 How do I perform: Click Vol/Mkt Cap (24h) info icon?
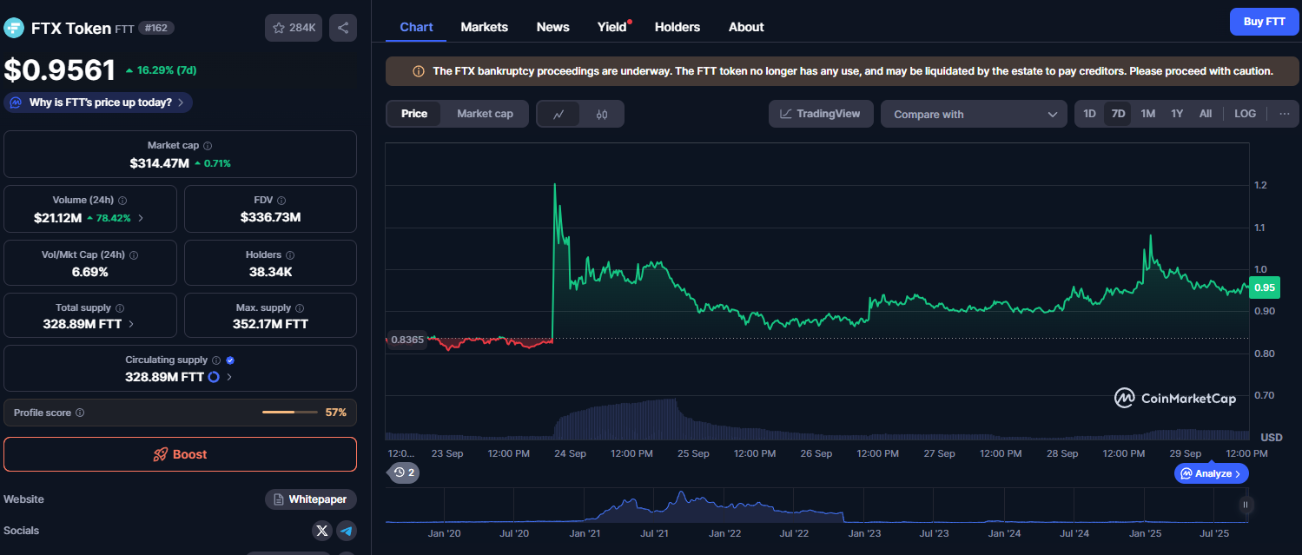(134, 255)
